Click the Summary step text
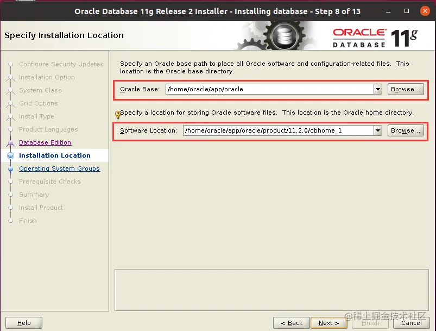Screen dimensions: 436x331 34,195
